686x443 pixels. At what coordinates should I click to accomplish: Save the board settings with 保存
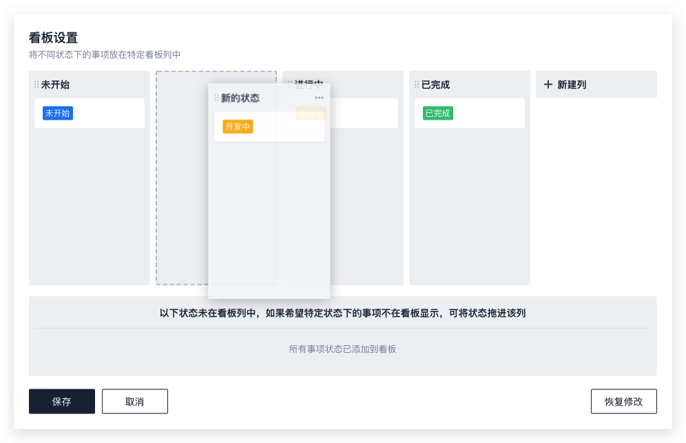(62, 401)
